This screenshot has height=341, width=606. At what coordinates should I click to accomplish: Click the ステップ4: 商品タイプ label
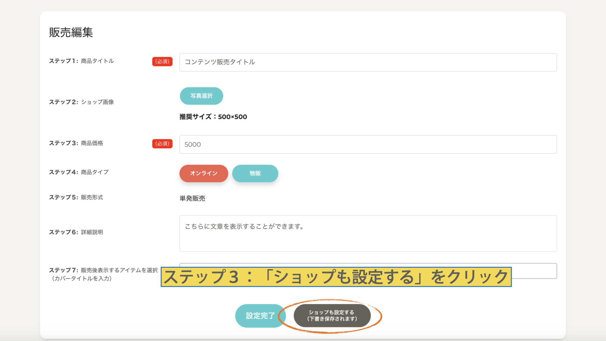click(x=79, y=172)
